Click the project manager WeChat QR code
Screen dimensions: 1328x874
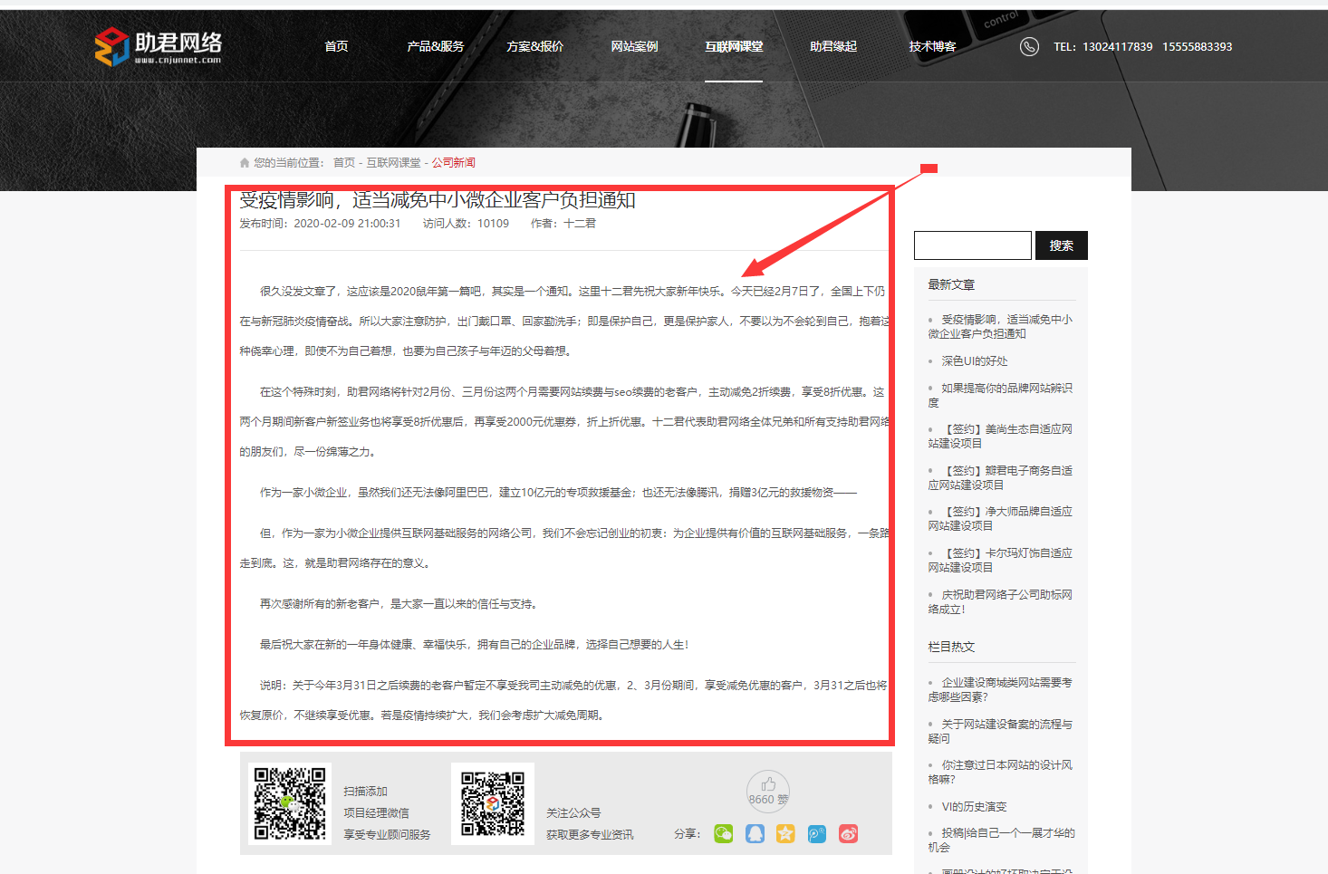(x=290, y=803)
